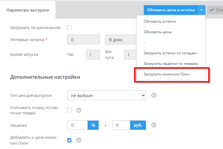Switch to 'Параметры выгрузки' tab
223x149 pixels.
(28, 10)
